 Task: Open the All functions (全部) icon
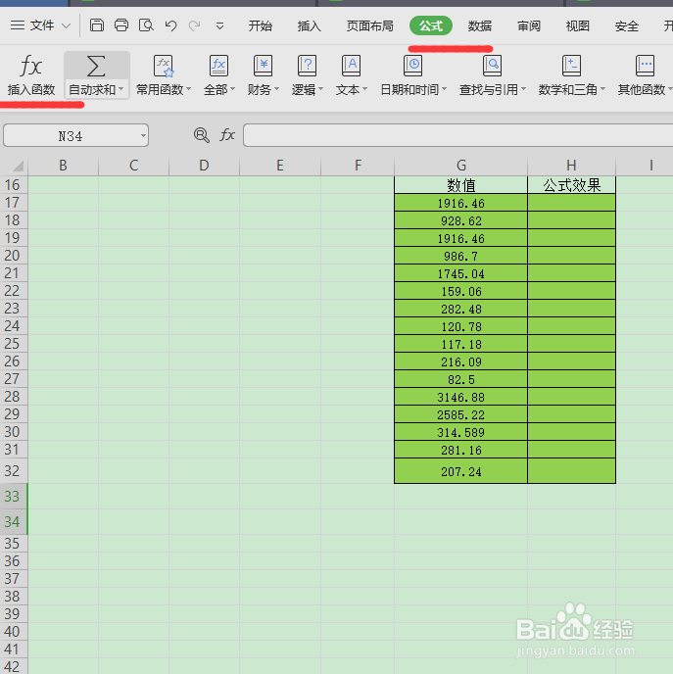(x=218, y=67)
